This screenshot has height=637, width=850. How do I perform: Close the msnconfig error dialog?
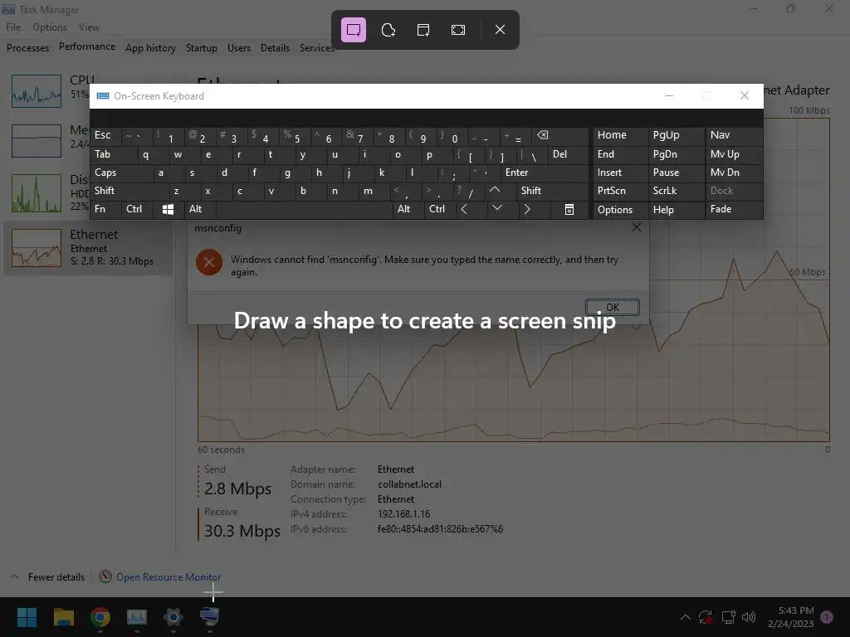tap(637, 227)
